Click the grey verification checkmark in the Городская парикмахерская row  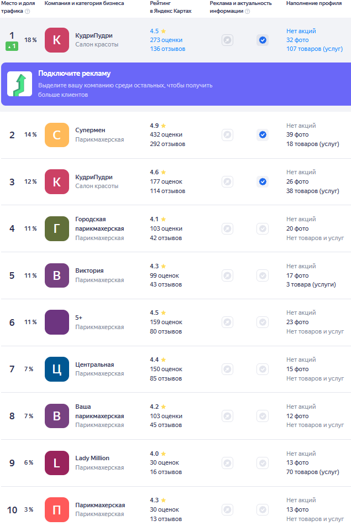pyautogui.click(x=263, y=228)
